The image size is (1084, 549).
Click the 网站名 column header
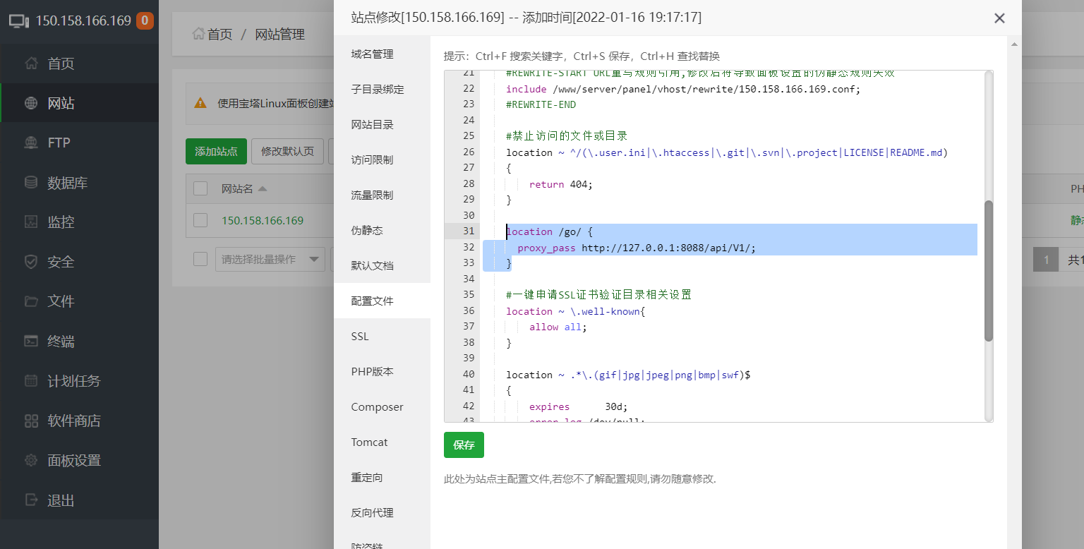pos(237,188)
